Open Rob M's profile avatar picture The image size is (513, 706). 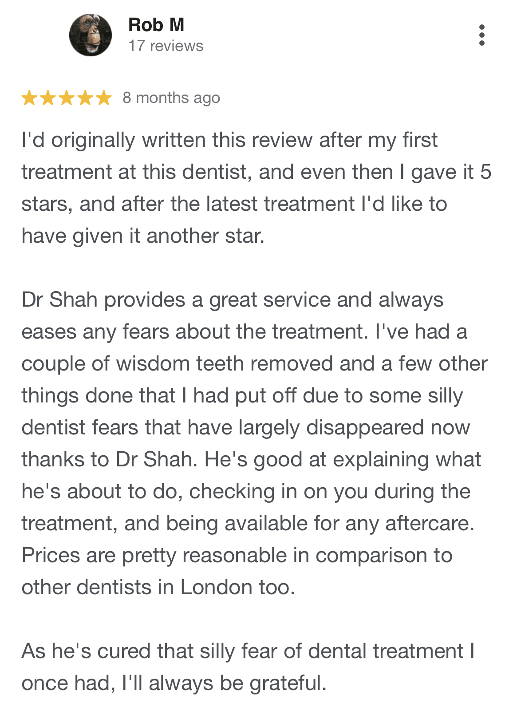click(x=91, y=35)
